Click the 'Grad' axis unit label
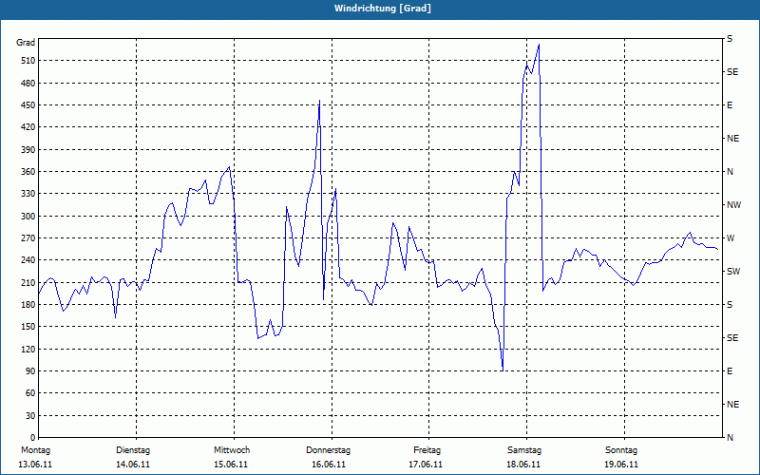This screenshot has width=760, height=475. point(26,43)
